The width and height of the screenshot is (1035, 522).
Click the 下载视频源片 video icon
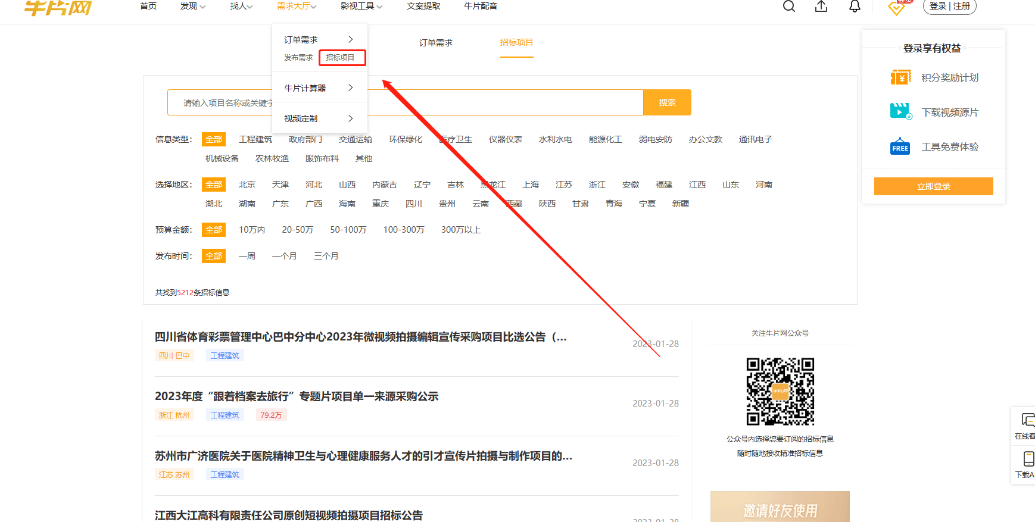900,111
